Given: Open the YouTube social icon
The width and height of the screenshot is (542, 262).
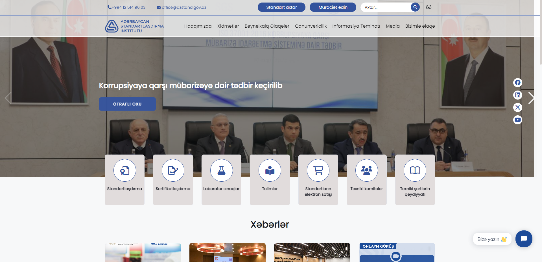Looking at the screenshot, I should pos(517,120).
